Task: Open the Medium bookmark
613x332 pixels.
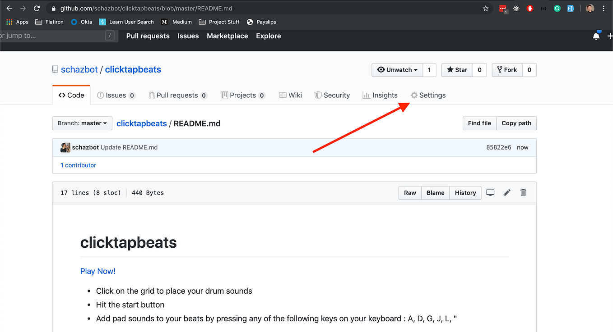Action: pyautogui.click(x=177, y=22)
